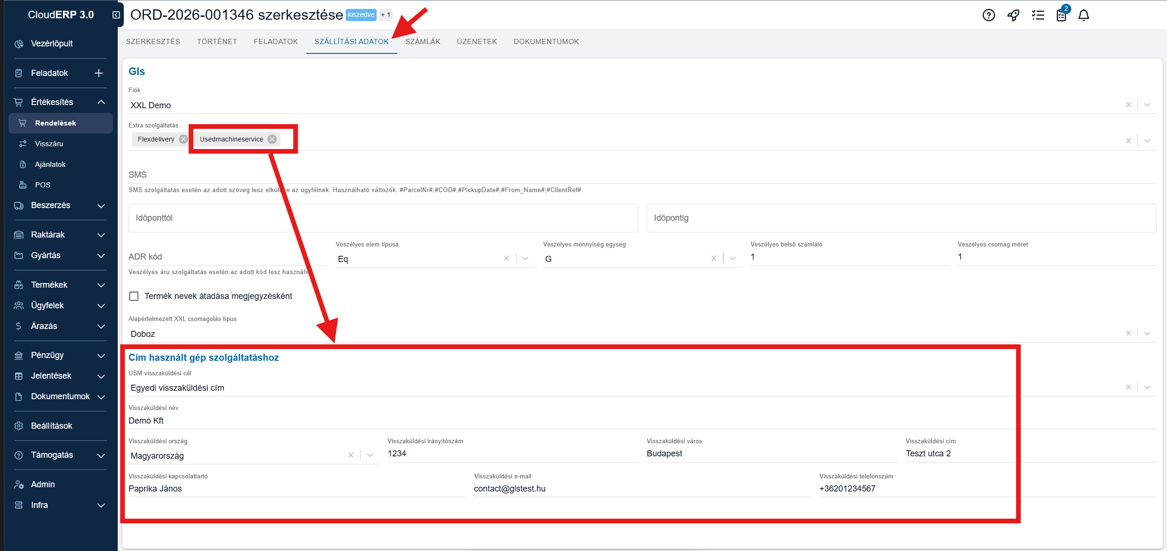Remove the Usedmachineservice chip

coord(272,139)
